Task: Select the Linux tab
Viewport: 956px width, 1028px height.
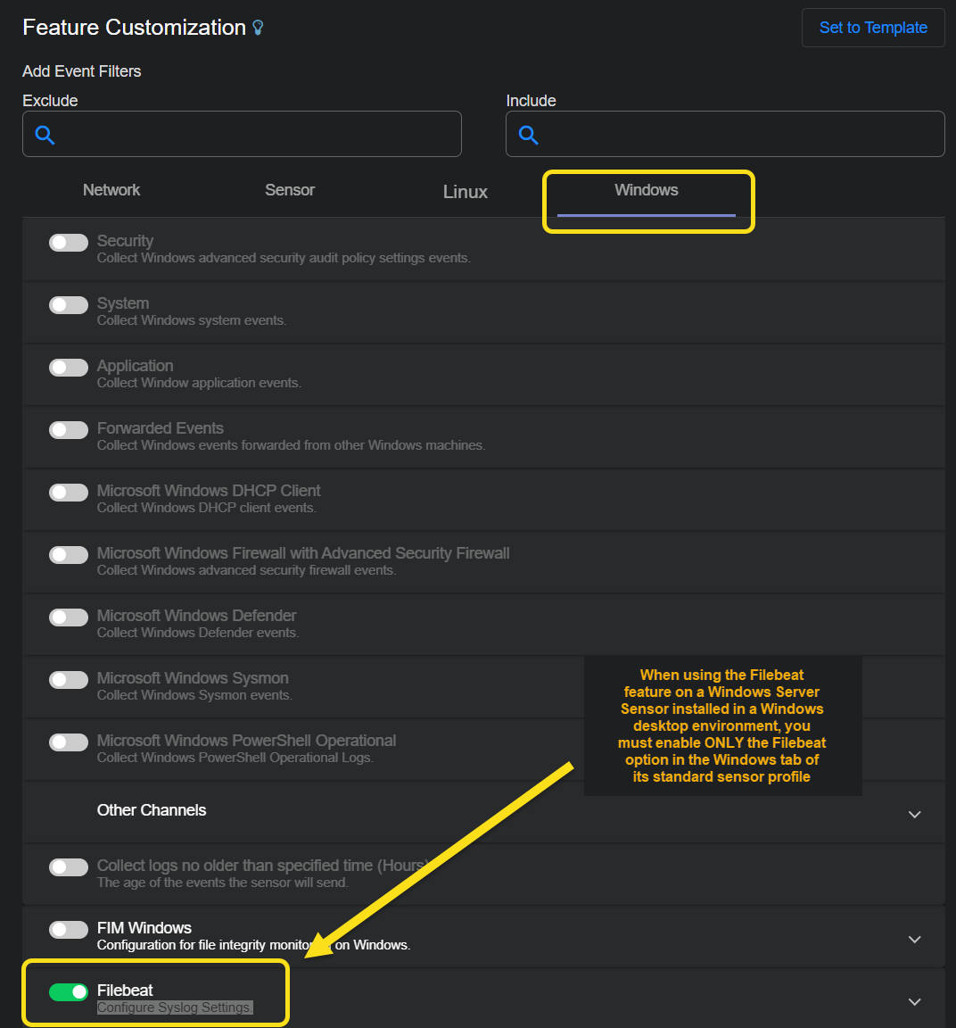Action: [466, 192]
